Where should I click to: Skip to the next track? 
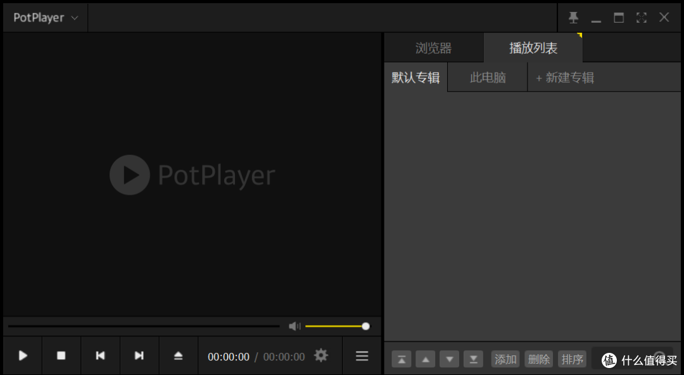pos(139,356)
